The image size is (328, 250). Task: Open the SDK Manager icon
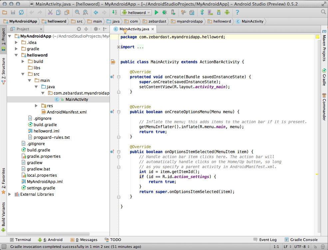[218, 13]
